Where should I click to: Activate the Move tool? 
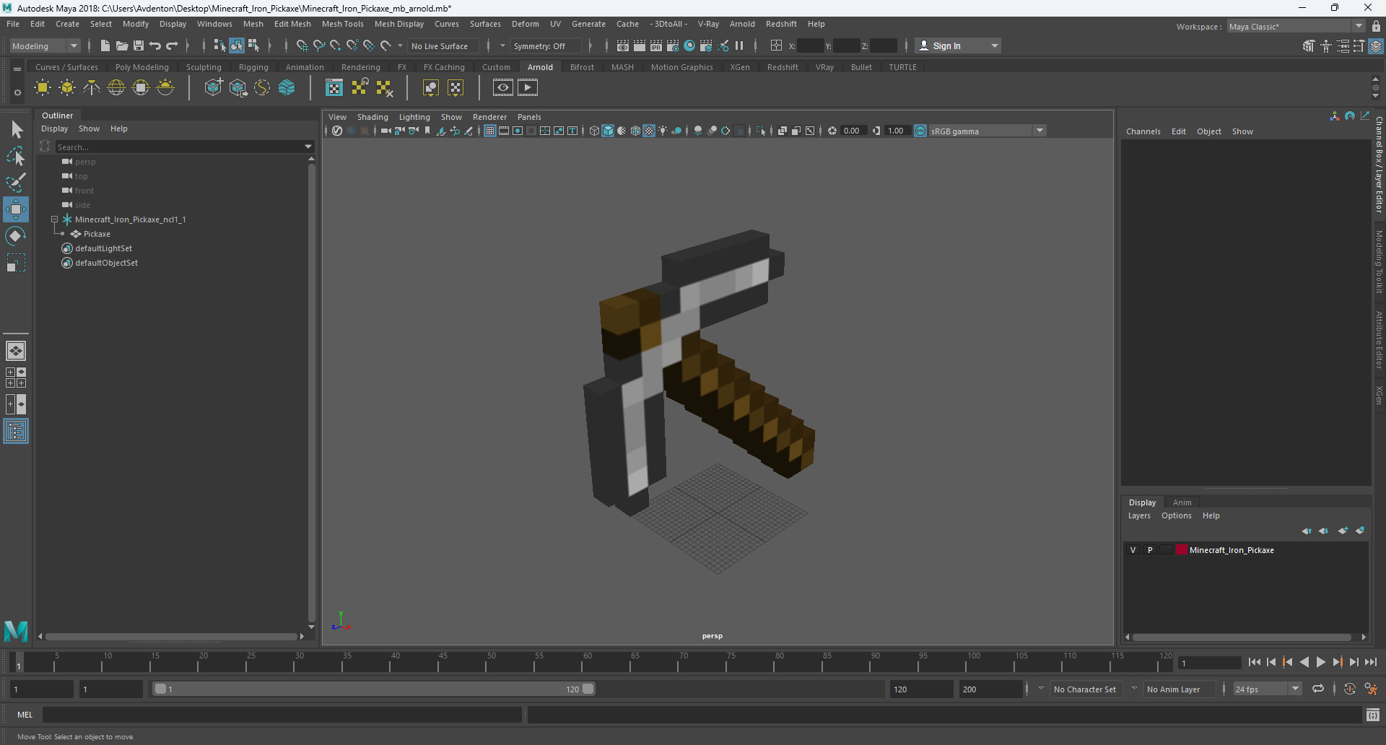click(16, 209)
